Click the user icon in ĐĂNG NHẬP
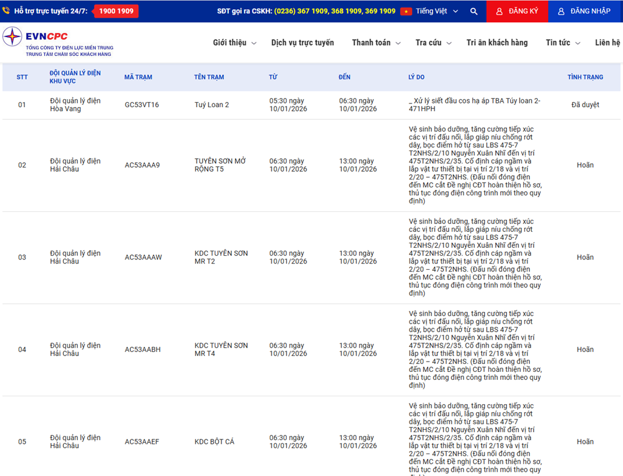 coord(561,12)
